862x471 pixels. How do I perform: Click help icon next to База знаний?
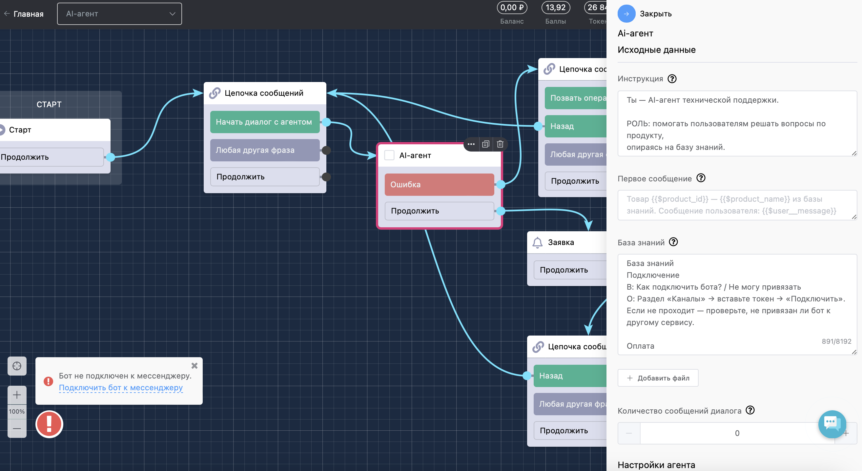[673, 242]
